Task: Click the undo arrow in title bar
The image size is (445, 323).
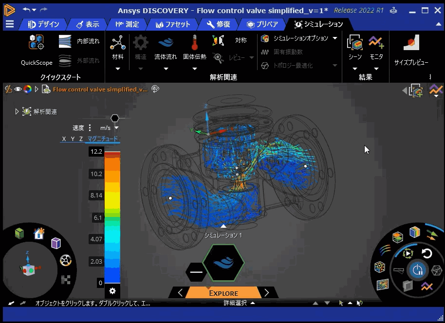Action: pos(27,10)
